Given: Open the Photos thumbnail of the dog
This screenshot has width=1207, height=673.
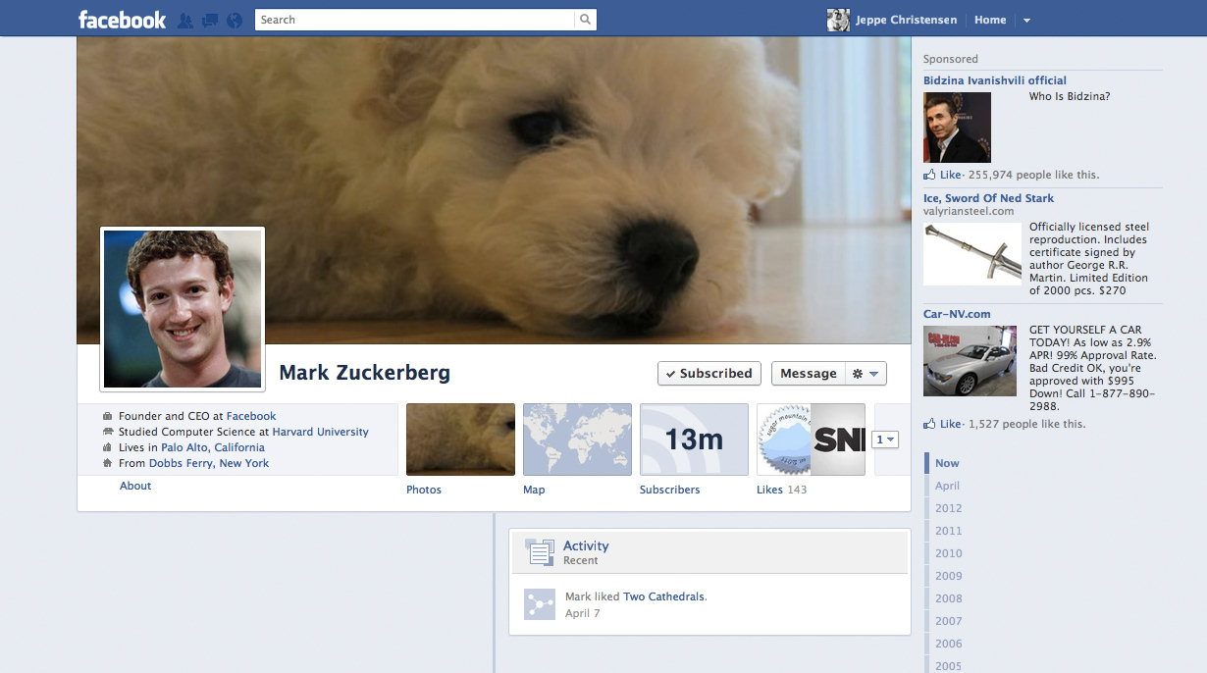Looking at the screenshot, I should [x=460, y=440].
